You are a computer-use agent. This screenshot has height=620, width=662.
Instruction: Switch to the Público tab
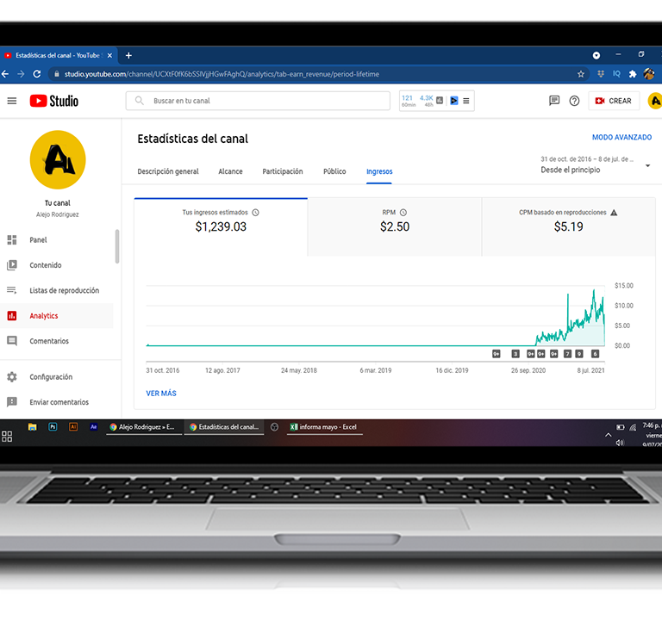[x=334, y=171]
